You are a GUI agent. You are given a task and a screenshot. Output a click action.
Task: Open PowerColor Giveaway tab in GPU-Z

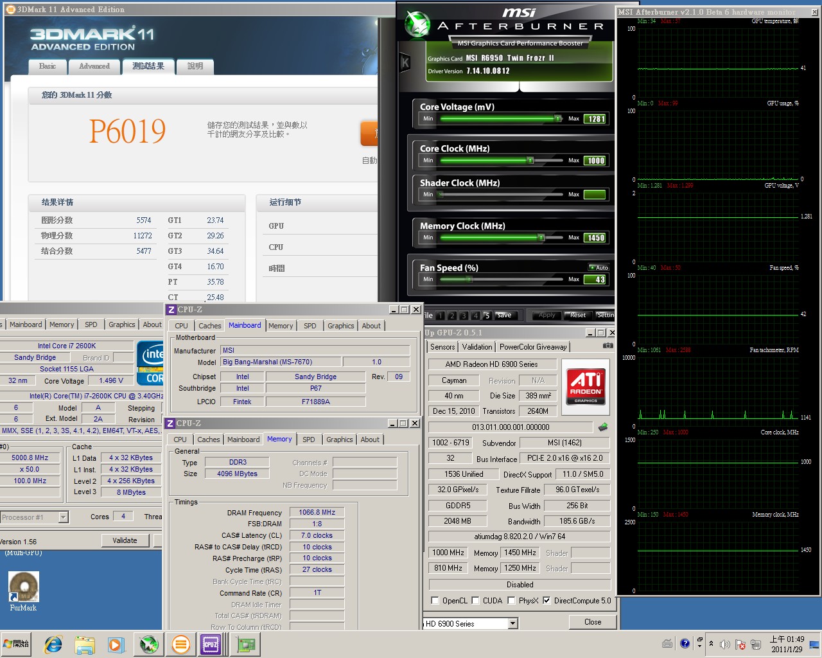(533, 347)
